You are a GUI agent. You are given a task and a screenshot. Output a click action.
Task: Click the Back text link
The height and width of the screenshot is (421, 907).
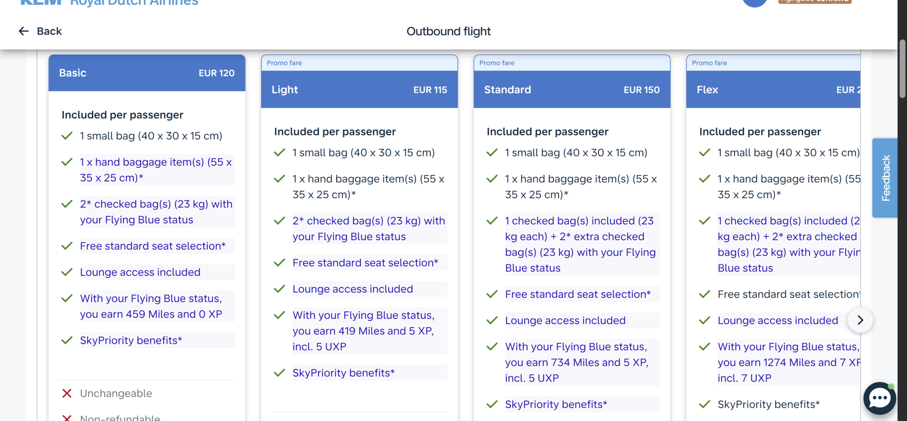point(49,31)
